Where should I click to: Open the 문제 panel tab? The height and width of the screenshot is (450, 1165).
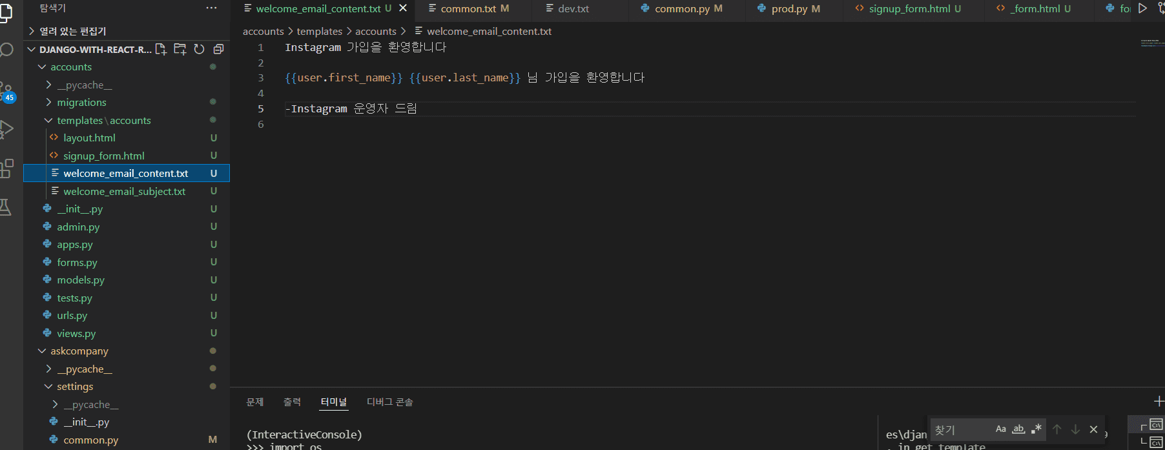click(255, 402)
